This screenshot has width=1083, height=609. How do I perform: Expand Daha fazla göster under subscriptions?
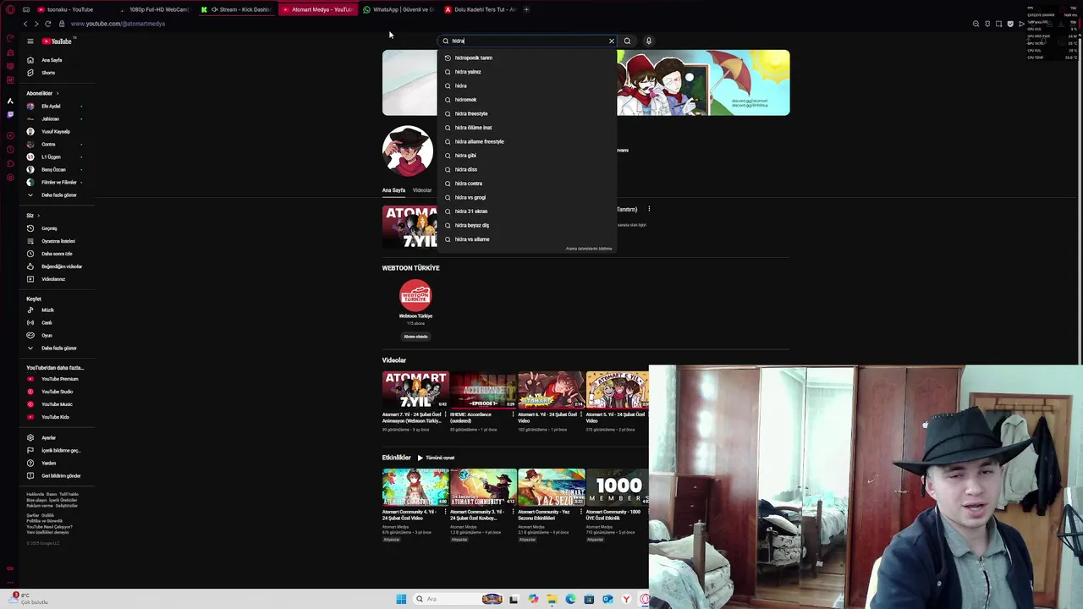[58, 195]
